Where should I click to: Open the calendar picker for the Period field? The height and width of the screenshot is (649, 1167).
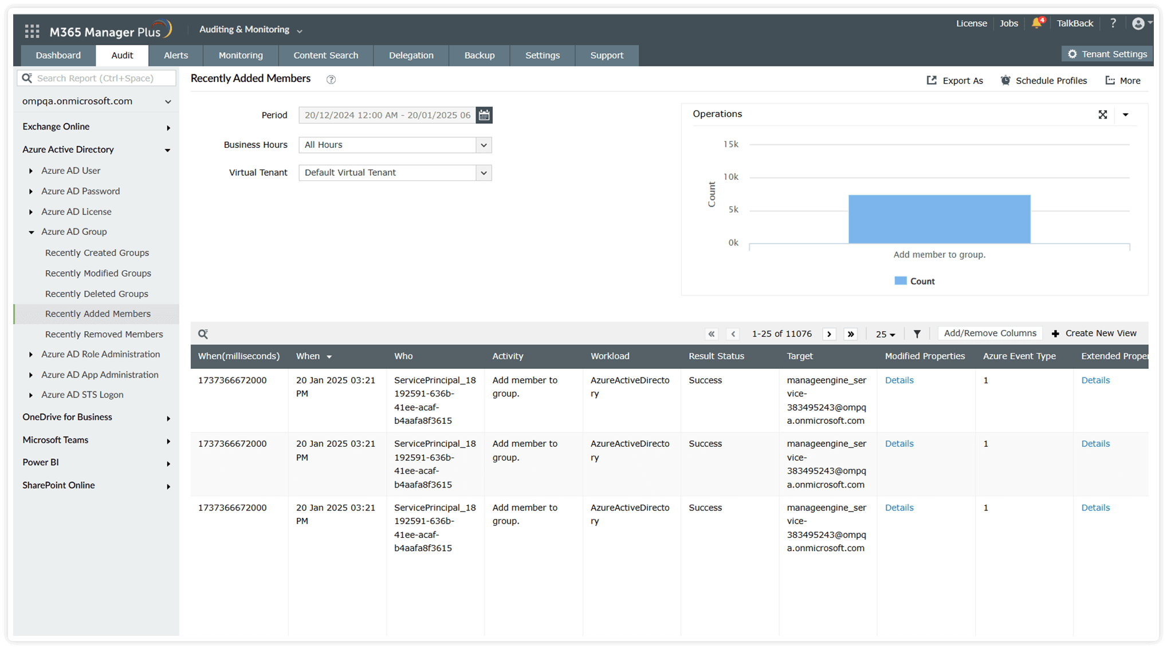point(484,115)
